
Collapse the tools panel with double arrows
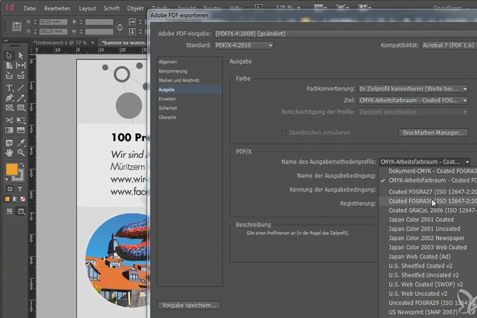pos(6,41)
